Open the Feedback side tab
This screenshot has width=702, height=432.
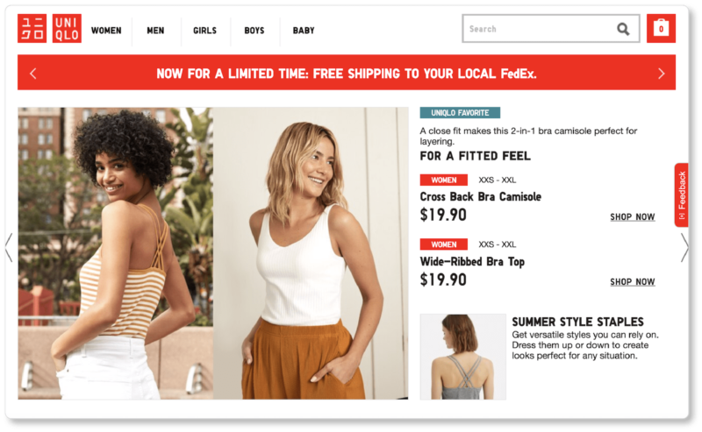point(682,195)
